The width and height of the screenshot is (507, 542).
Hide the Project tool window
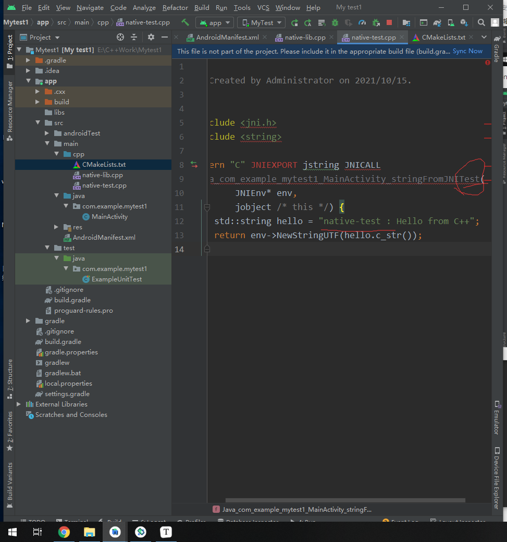point(165,37)
